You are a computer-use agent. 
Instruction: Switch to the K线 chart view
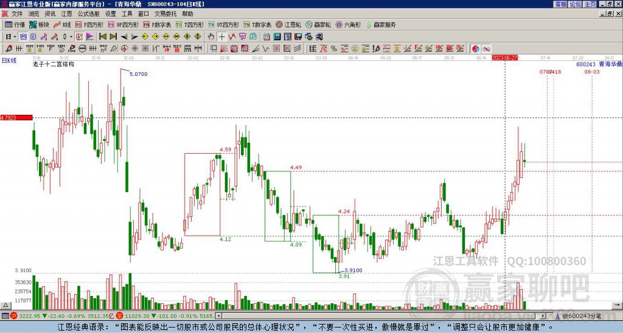click(x=62, y=24)
